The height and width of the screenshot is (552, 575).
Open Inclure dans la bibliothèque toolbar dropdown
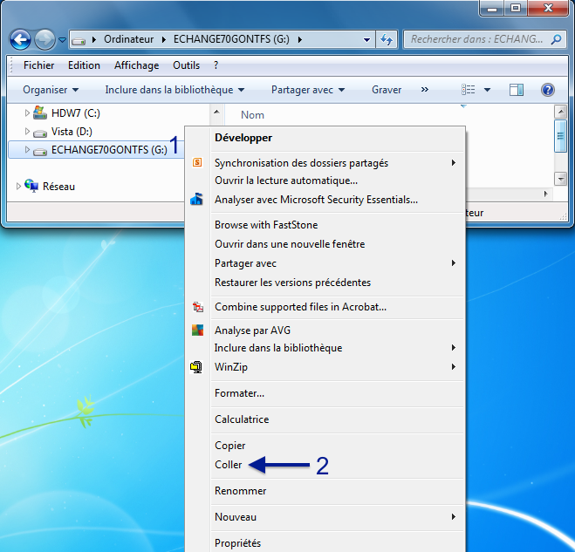tap(175, 90)
